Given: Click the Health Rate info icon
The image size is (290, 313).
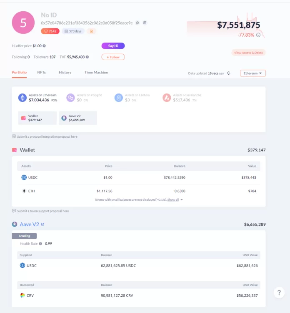Looking at the screenshot, I should coord(40,244).
